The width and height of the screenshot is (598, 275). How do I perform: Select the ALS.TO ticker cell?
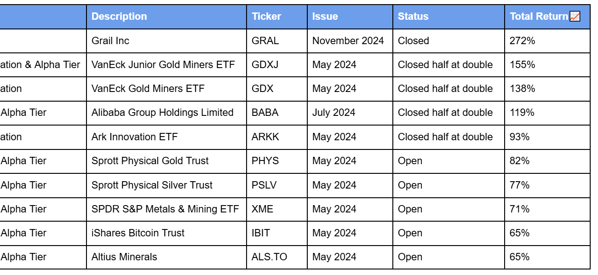(277, 257)
